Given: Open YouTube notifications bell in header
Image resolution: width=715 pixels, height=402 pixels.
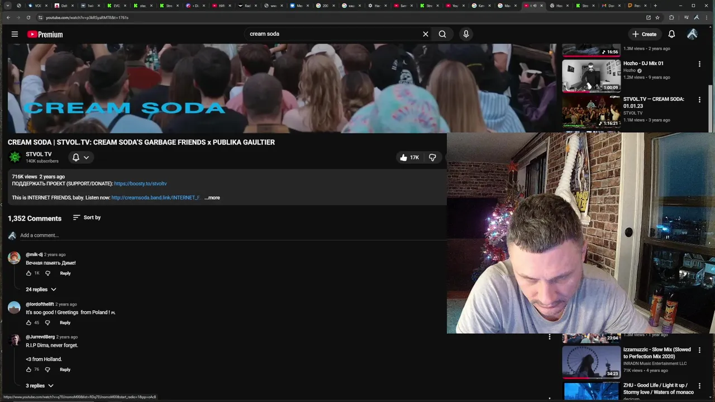Looking at the screenshot, I should click(671, 34).
